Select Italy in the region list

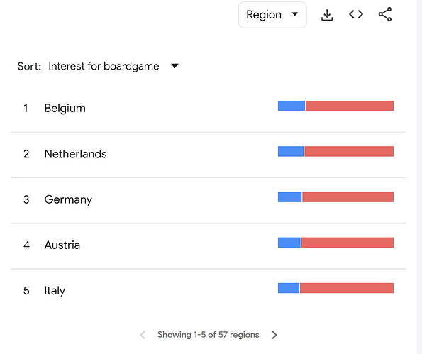coord(55,291)
